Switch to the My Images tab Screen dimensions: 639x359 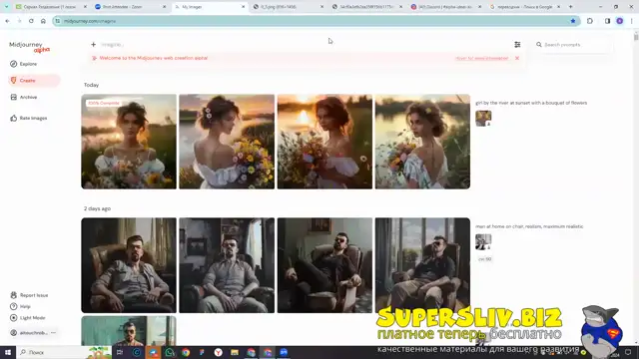point(209,7)
